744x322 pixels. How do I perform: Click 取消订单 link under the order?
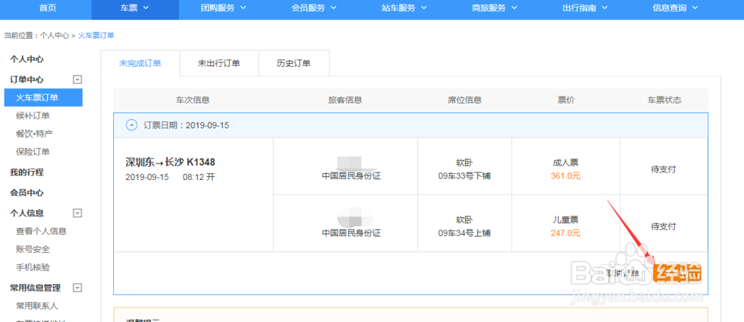click(x=623, y=273)
